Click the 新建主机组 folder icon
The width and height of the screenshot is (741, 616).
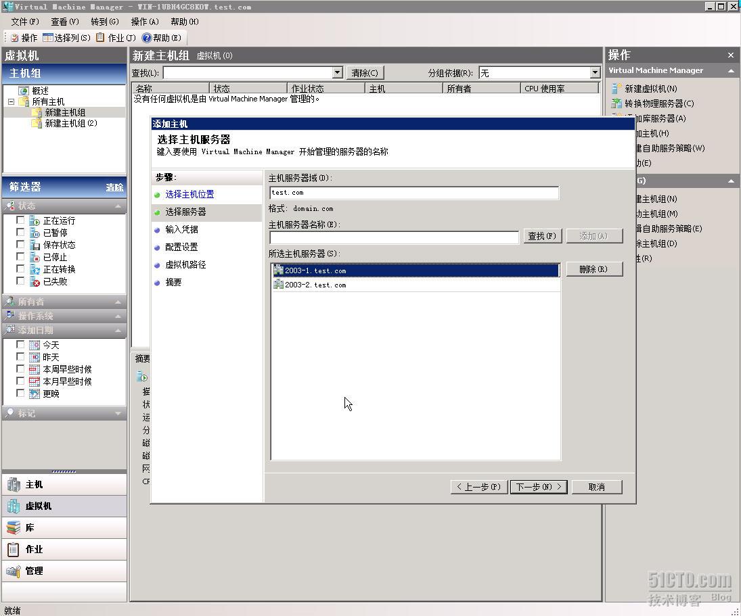(x=37, y=112)
